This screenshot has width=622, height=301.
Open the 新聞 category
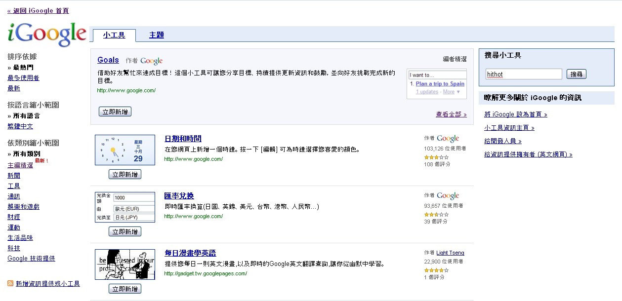coord(14,175)
